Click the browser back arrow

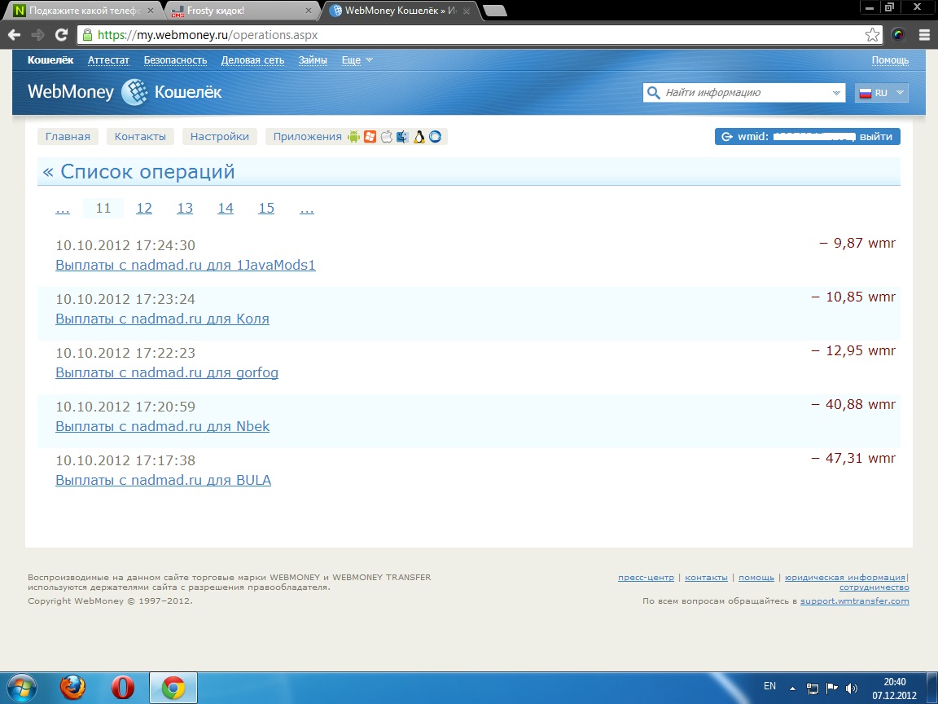14,35
